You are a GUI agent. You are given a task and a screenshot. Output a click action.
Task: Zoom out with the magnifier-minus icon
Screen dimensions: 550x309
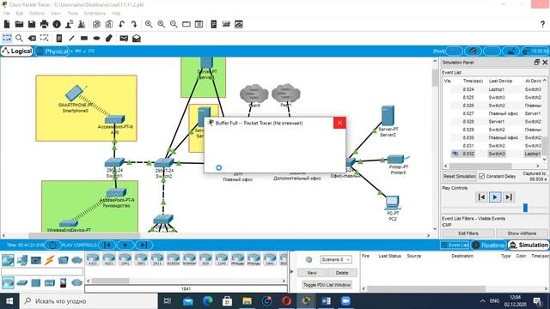click(x=174, y=24)
